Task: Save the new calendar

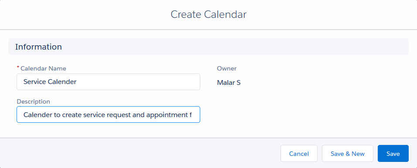Action: tap(393, 153)
